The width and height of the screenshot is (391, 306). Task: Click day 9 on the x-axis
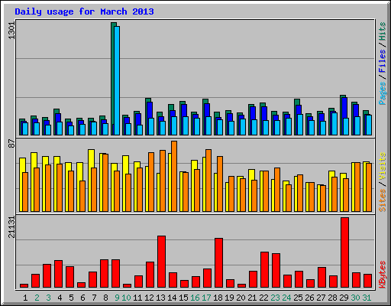[x=117, y=298]
